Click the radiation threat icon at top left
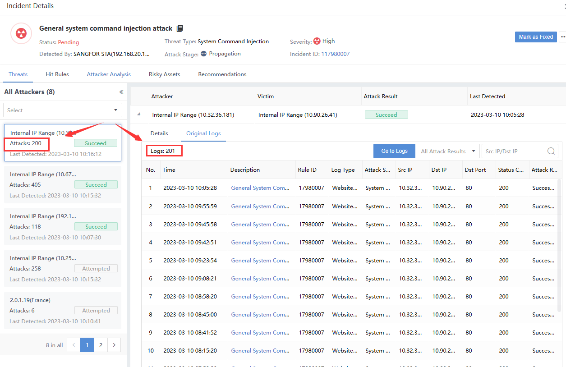This screenshot has height=367, width=566. pyautogui.click(x=21, y=33)
